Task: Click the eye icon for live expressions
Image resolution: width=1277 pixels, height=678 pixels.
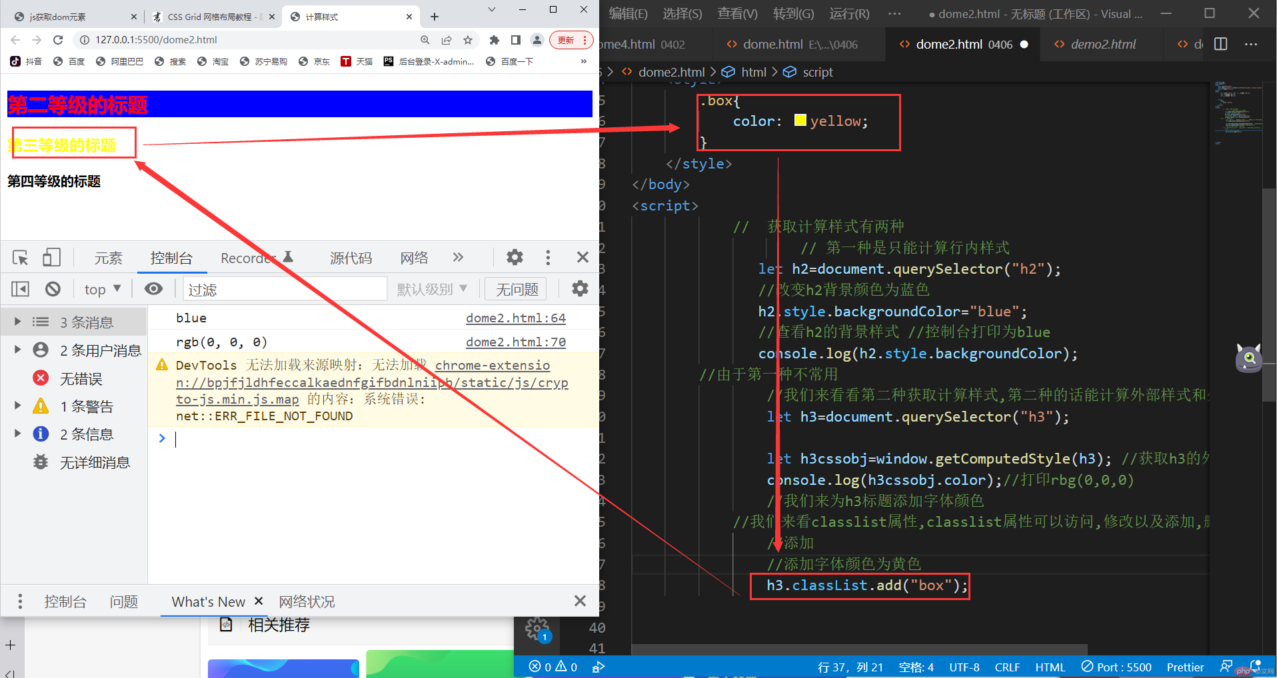Action: [x=154, y=289]
